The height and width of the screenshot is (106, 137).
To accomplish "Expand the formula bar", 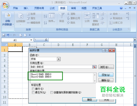I will [x=135, y=40].
